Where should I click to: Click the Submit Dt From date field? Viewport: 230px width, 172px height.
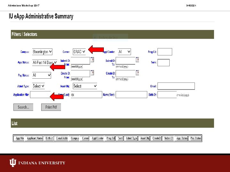point(80,61)
